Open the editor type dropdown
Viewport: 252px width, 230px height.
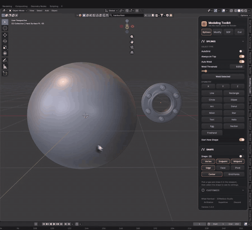coord(4,11)
